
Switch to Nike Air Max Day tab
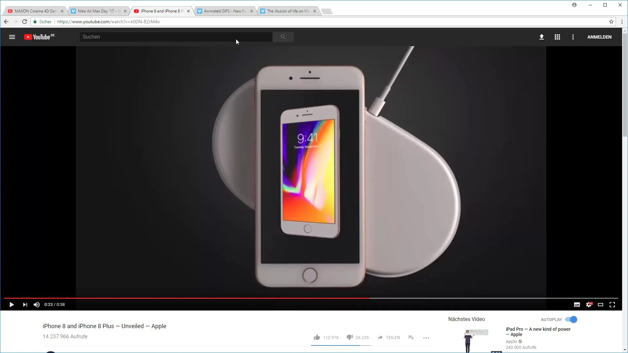click(x=99, y=11)
